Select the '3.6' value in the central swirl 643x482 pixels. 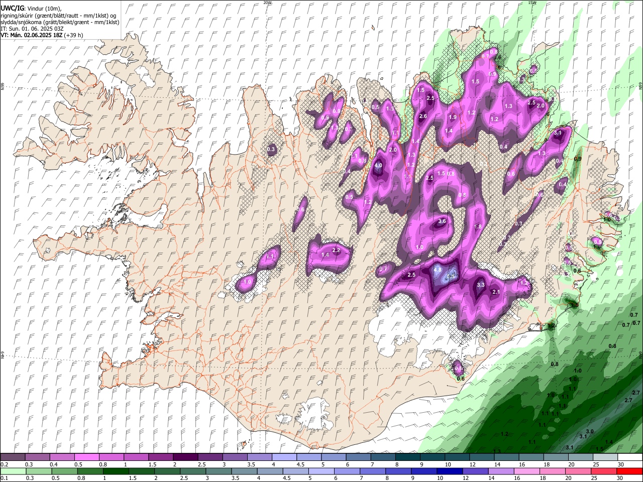pyautogui.click(x=442, y=221)
